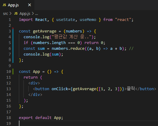This screenshot has height=126, width=158.
Task: Click the green added-line marker at line 10
Action: [13, 71]
